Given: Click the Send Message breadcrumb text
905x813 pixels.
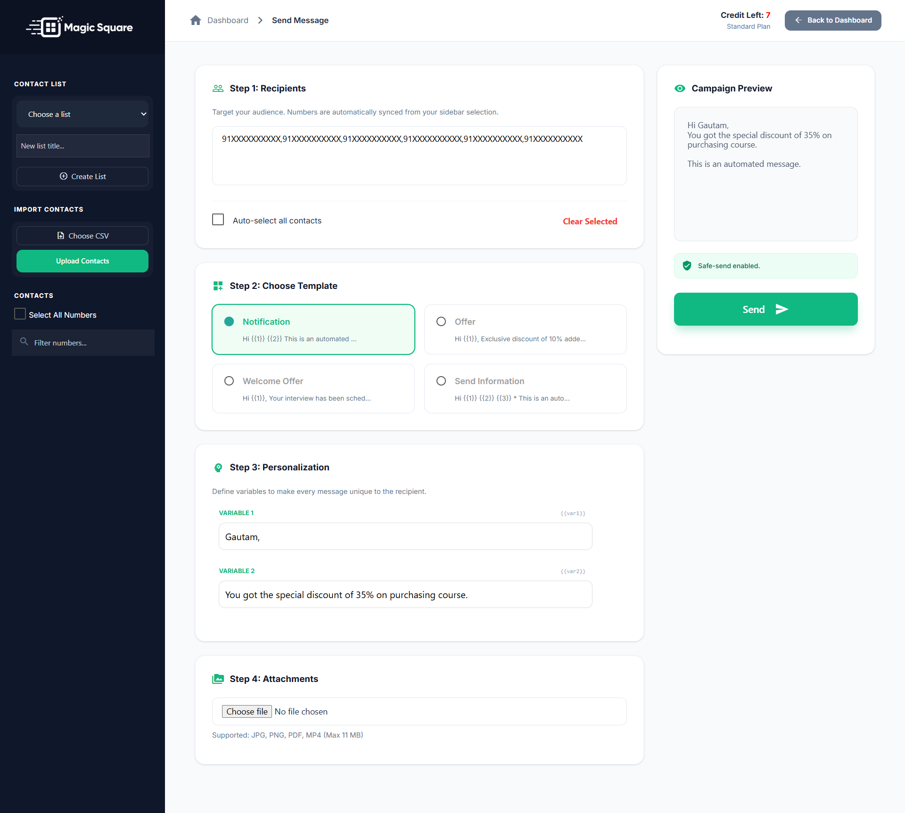Looking at the screenshot, I should (300, 20).
